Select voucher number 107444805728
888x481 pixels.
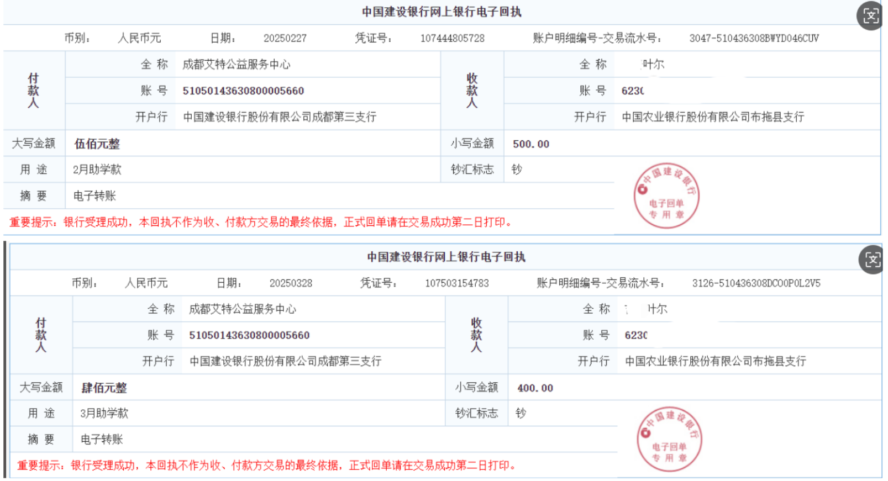point(453,38)
